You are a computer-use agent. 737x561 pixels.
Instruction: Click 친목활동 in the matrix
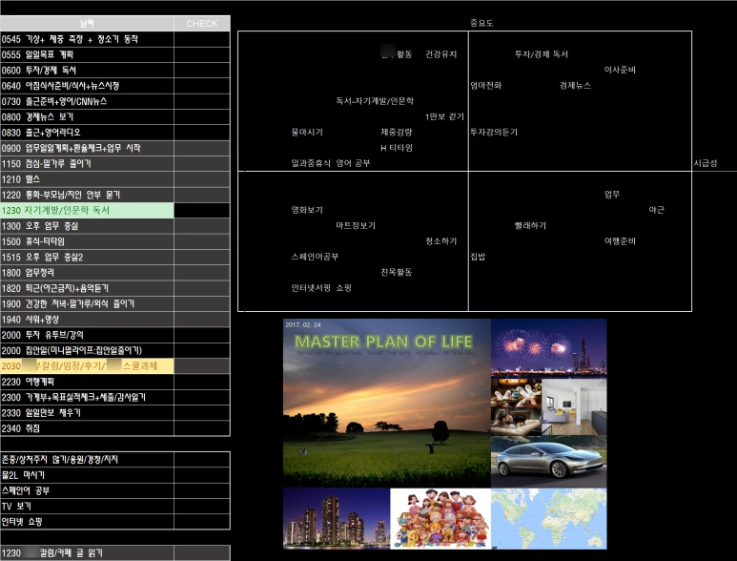click(x=397, y=272)
